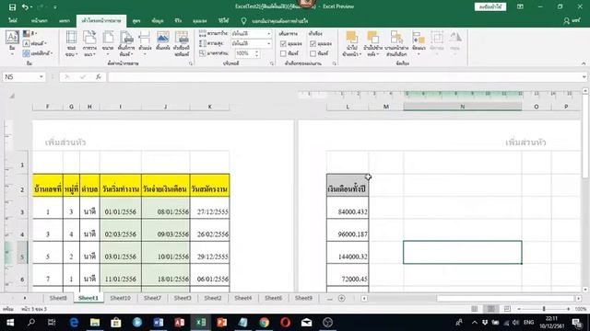Toggle Headings Print checkbox
590x331 pixels.
coord(313,53)
